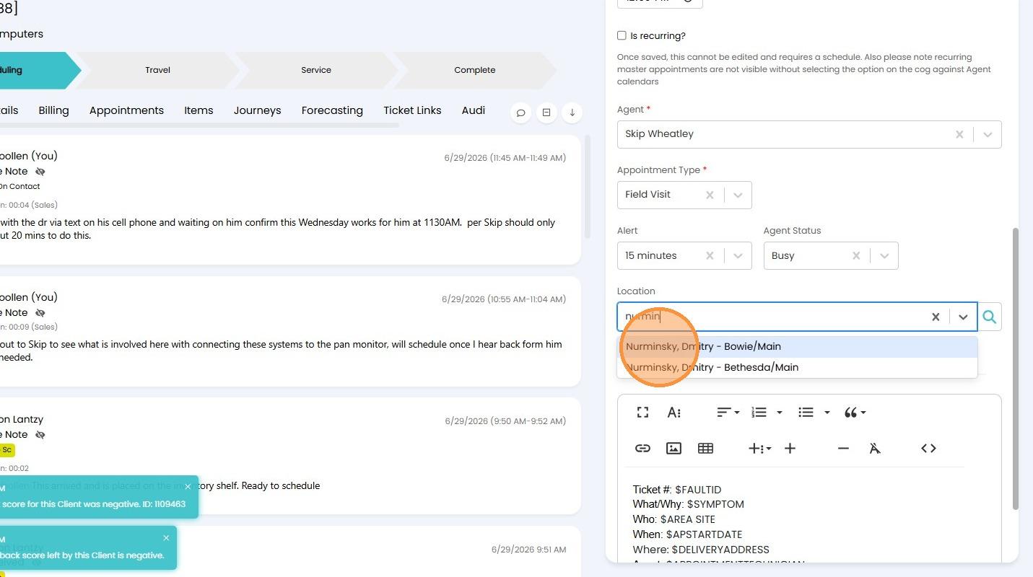Viewport: 1033px width, 577px height.
Task: Collapse the Location dropdown chevron
Action: tap(963, 317)
